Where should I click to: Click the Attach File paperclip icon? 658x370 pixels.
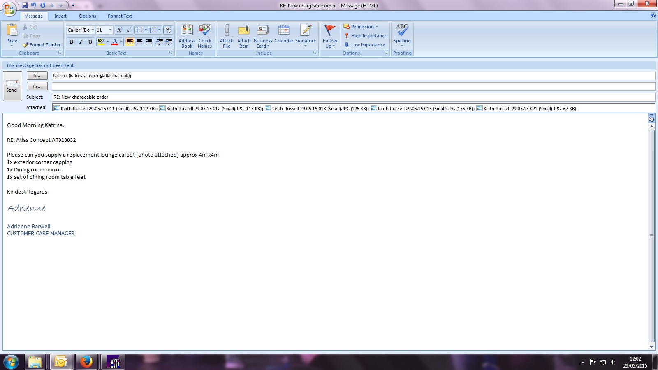coord(227,31)
